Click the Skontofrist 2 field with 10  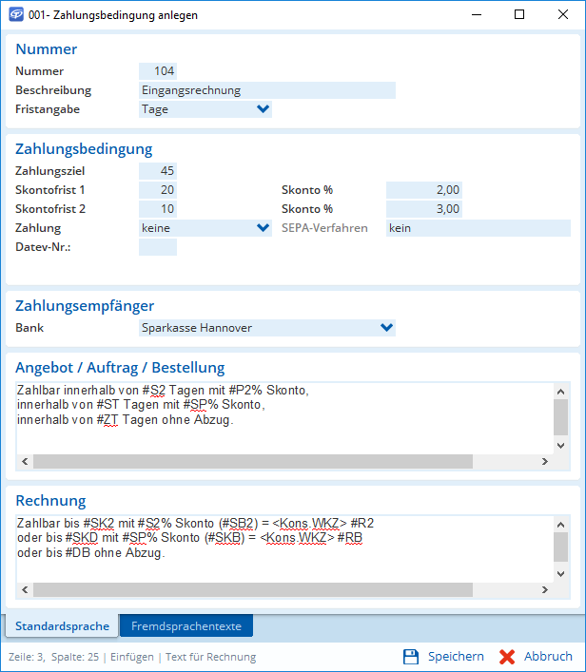click(x=158, y=209)
